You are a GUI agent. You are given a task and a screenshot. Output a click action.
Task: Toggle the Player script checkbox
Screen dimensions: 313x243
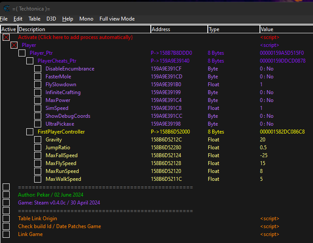tap(14, 45)
